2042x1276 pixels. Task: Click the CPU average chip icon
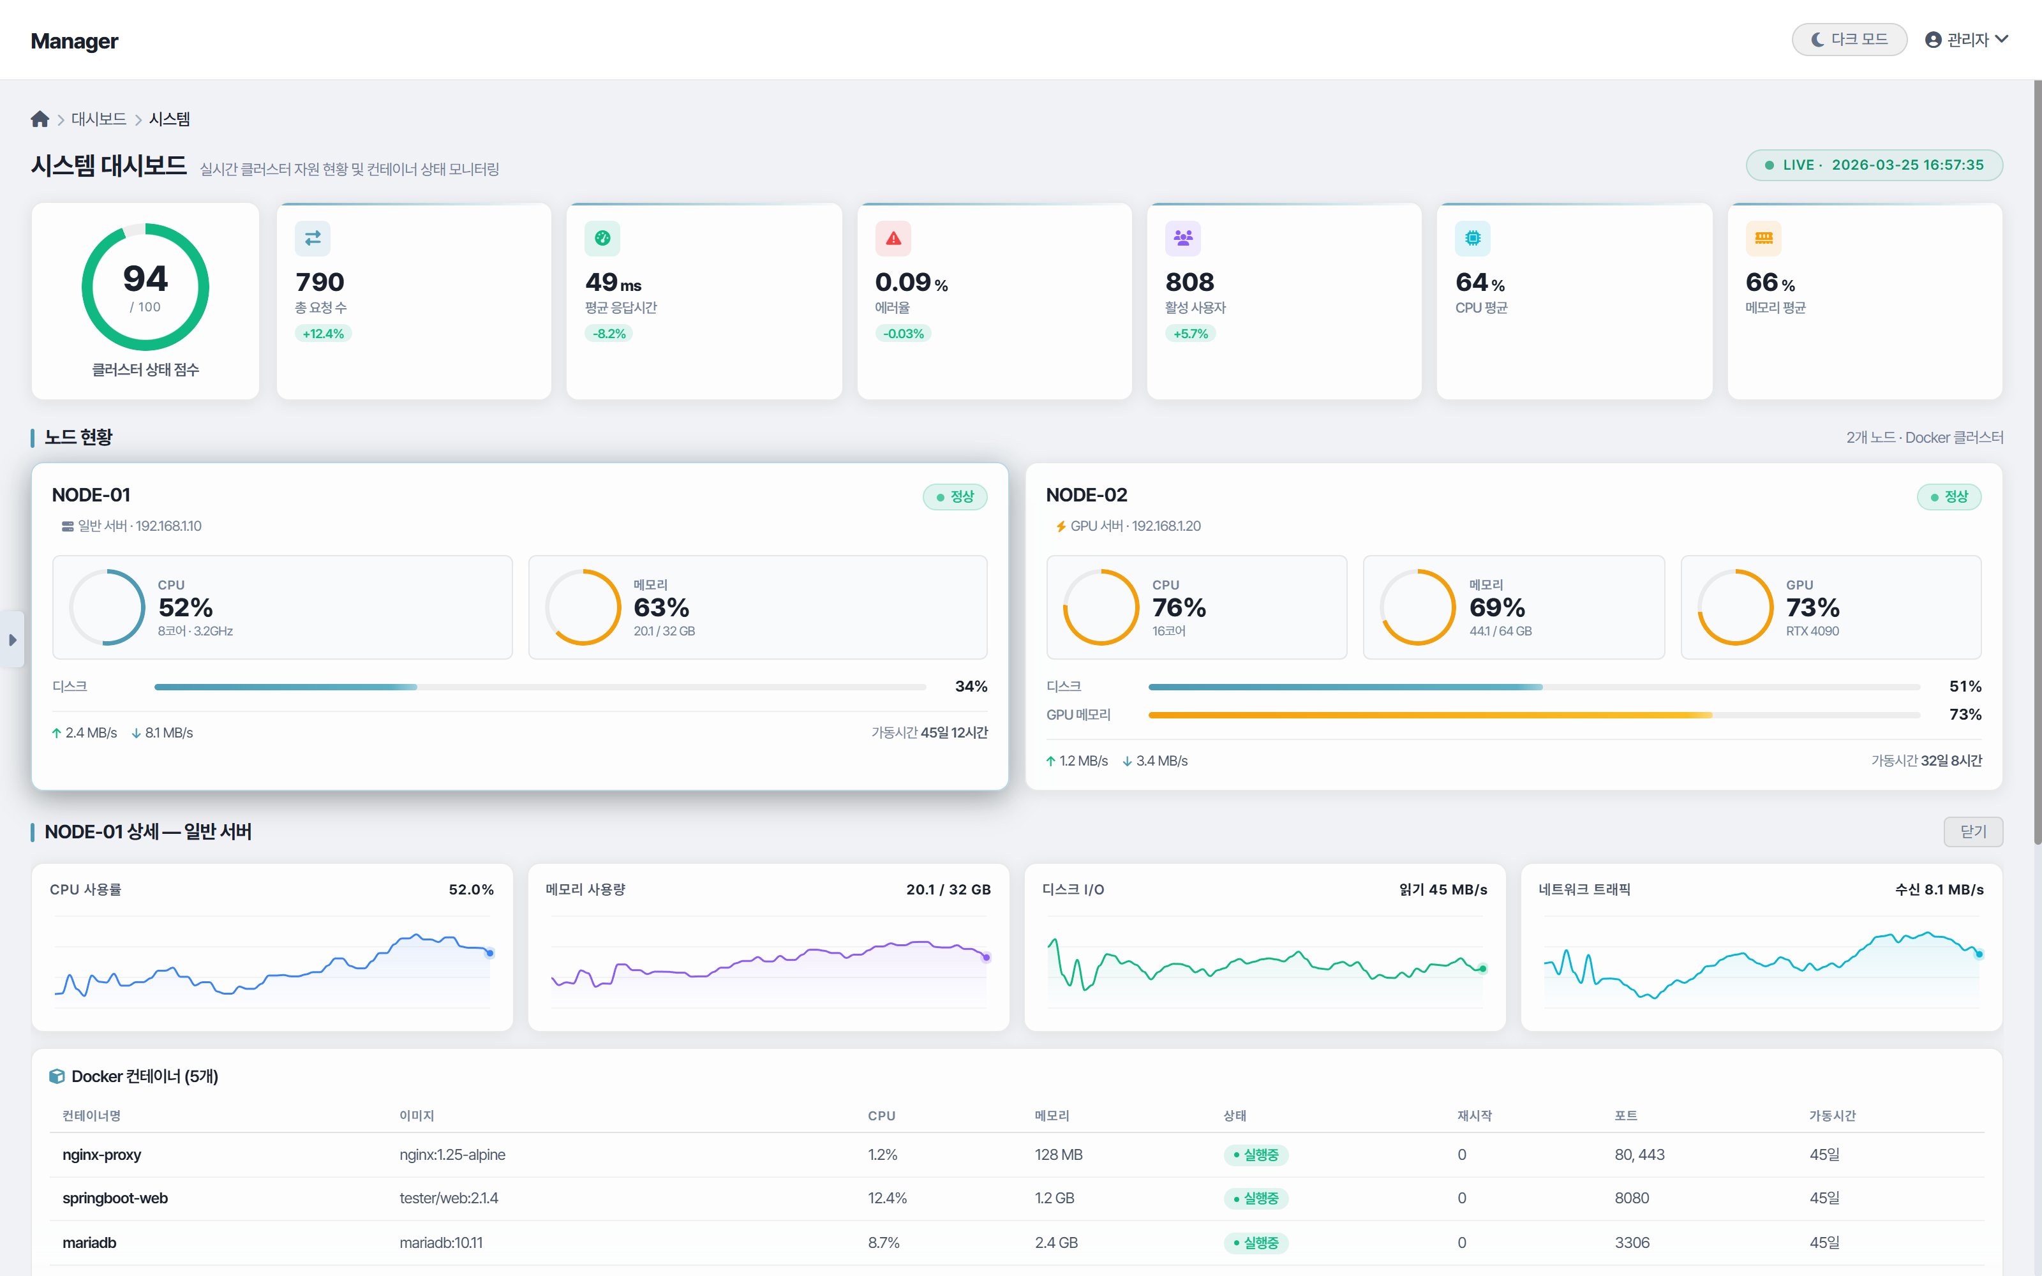click(x=1472, y=238)
